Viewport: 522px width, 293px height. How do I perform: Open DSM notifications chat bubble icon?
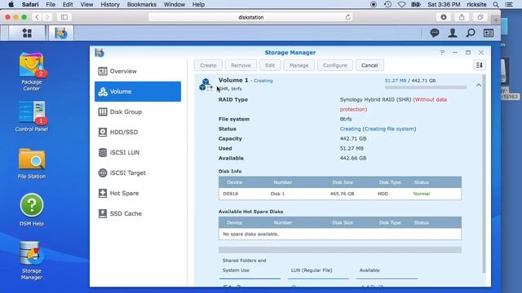click(x=435, y=33)
